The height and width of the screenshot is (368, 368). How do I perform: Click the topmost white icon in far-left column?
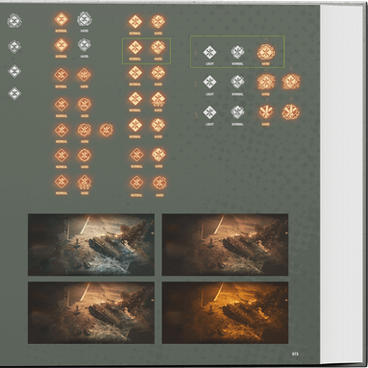click(14, 21)
